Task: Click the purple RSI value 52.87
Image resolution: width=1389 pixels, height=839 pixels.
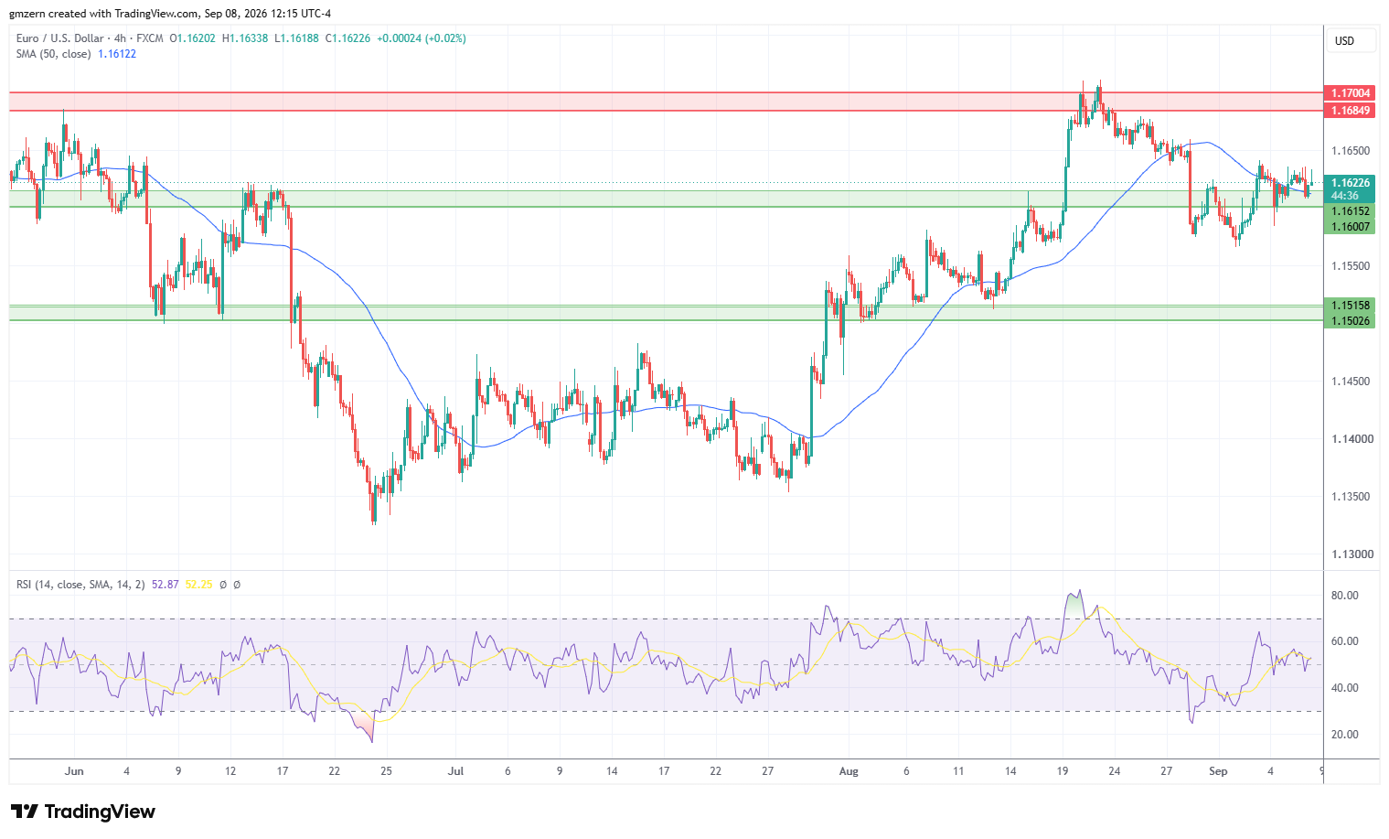Action: [x=166, y=585]
